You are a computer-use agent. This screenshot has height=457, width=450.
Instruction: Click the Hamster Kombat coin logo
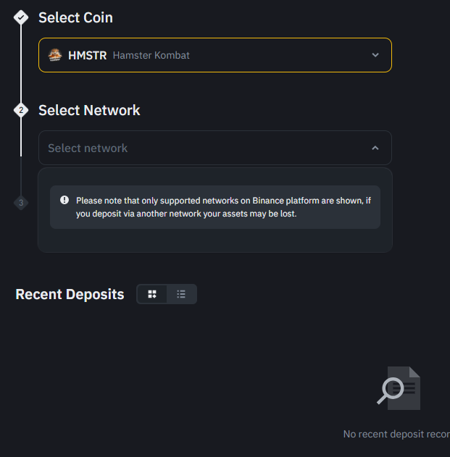pyautogui.click(x=55, y=55)
